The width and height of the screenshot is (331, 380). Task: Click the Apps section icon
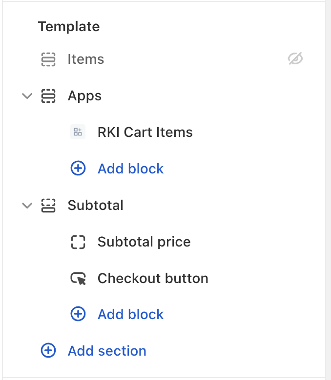pyautogui.click(x=48, y=96)
